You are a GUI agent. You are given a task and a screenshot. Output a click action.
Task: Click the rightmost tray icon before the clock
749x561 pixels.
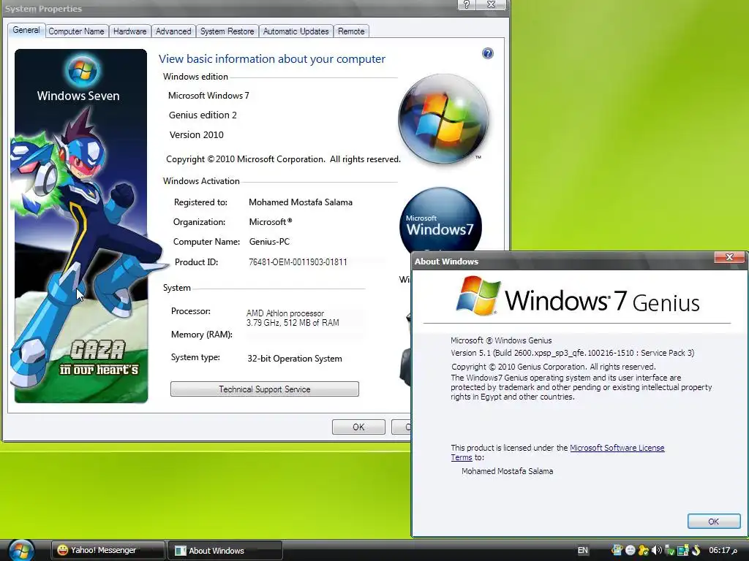[696, 550]
